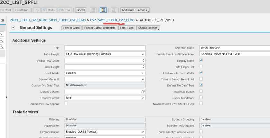The image size is (270, 138).
Task: Click the layout icon right of the highlighted one
Action: pyautogui.click(x=113, y=10)
